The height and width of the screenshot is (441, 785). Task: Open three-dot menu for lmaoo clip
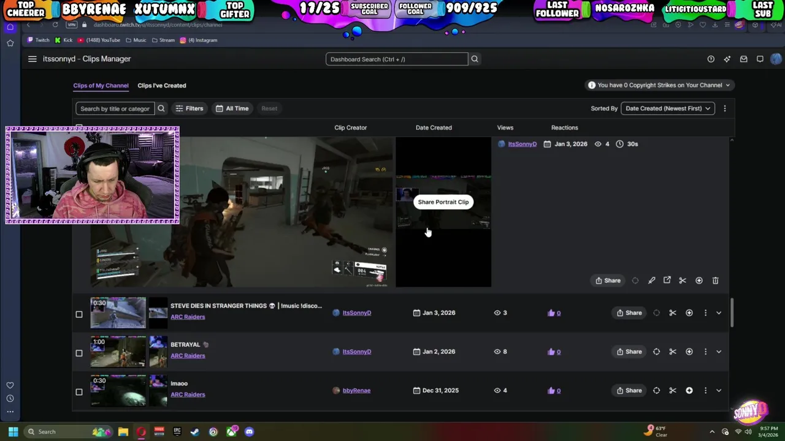point(705,391)
